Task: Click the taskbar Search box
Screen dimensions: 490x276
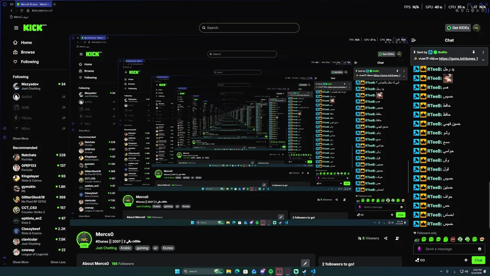Action: [203, 271]
